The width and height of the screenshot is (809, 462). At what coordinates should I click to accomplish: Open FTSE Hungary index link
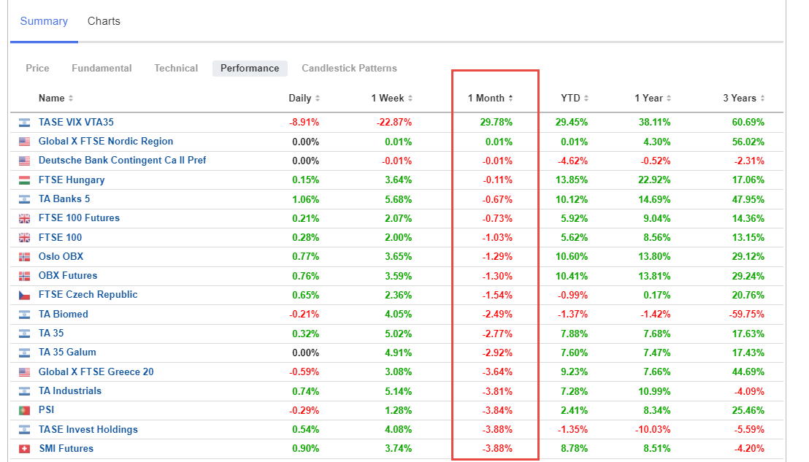[x=72, y=180]
